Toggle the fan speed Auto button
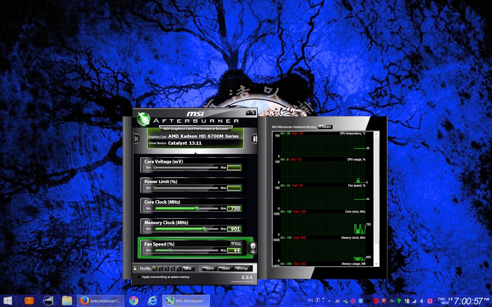This screenshot has width=492, height=307. click(236, 244)
